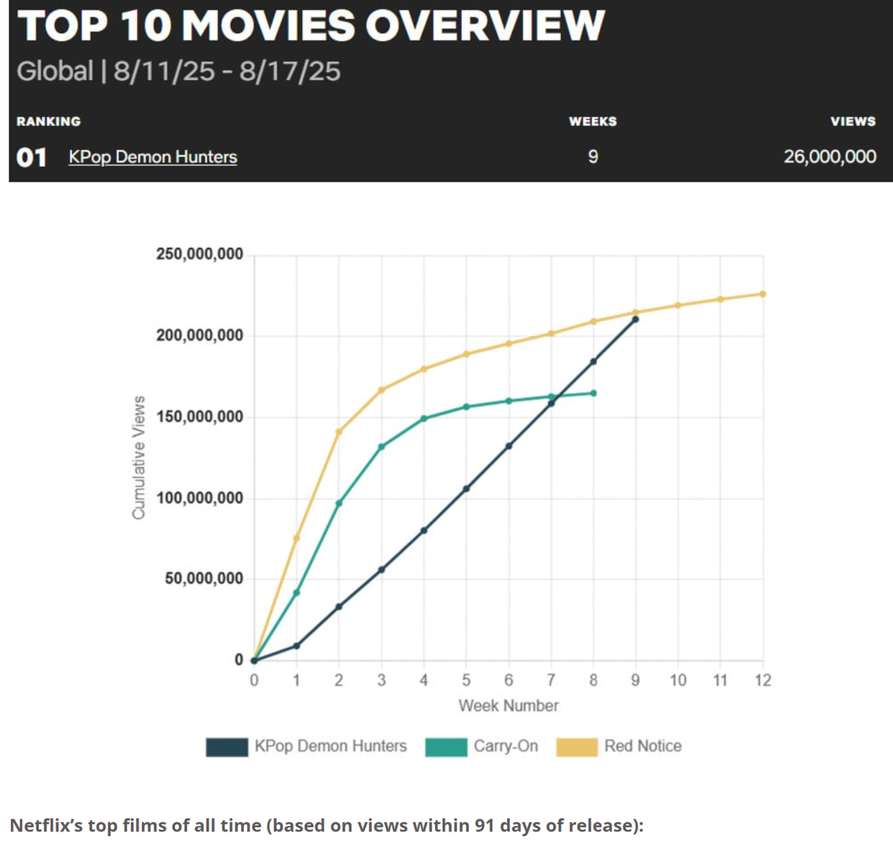Click the 100,000,000 y-axis label

200,499
